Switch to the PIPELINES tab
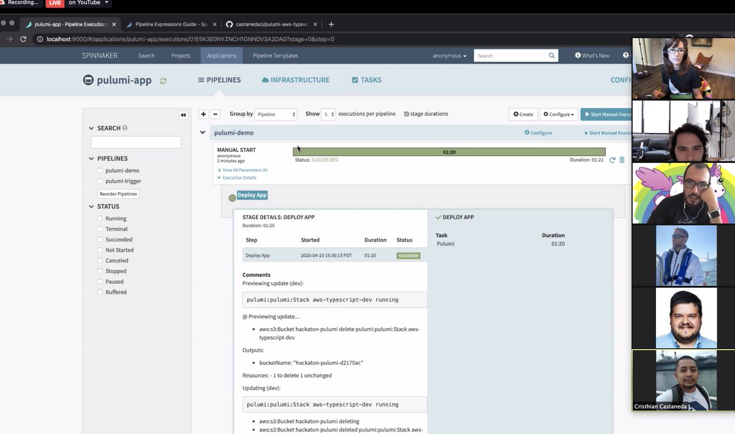 [x=219, y=80]
